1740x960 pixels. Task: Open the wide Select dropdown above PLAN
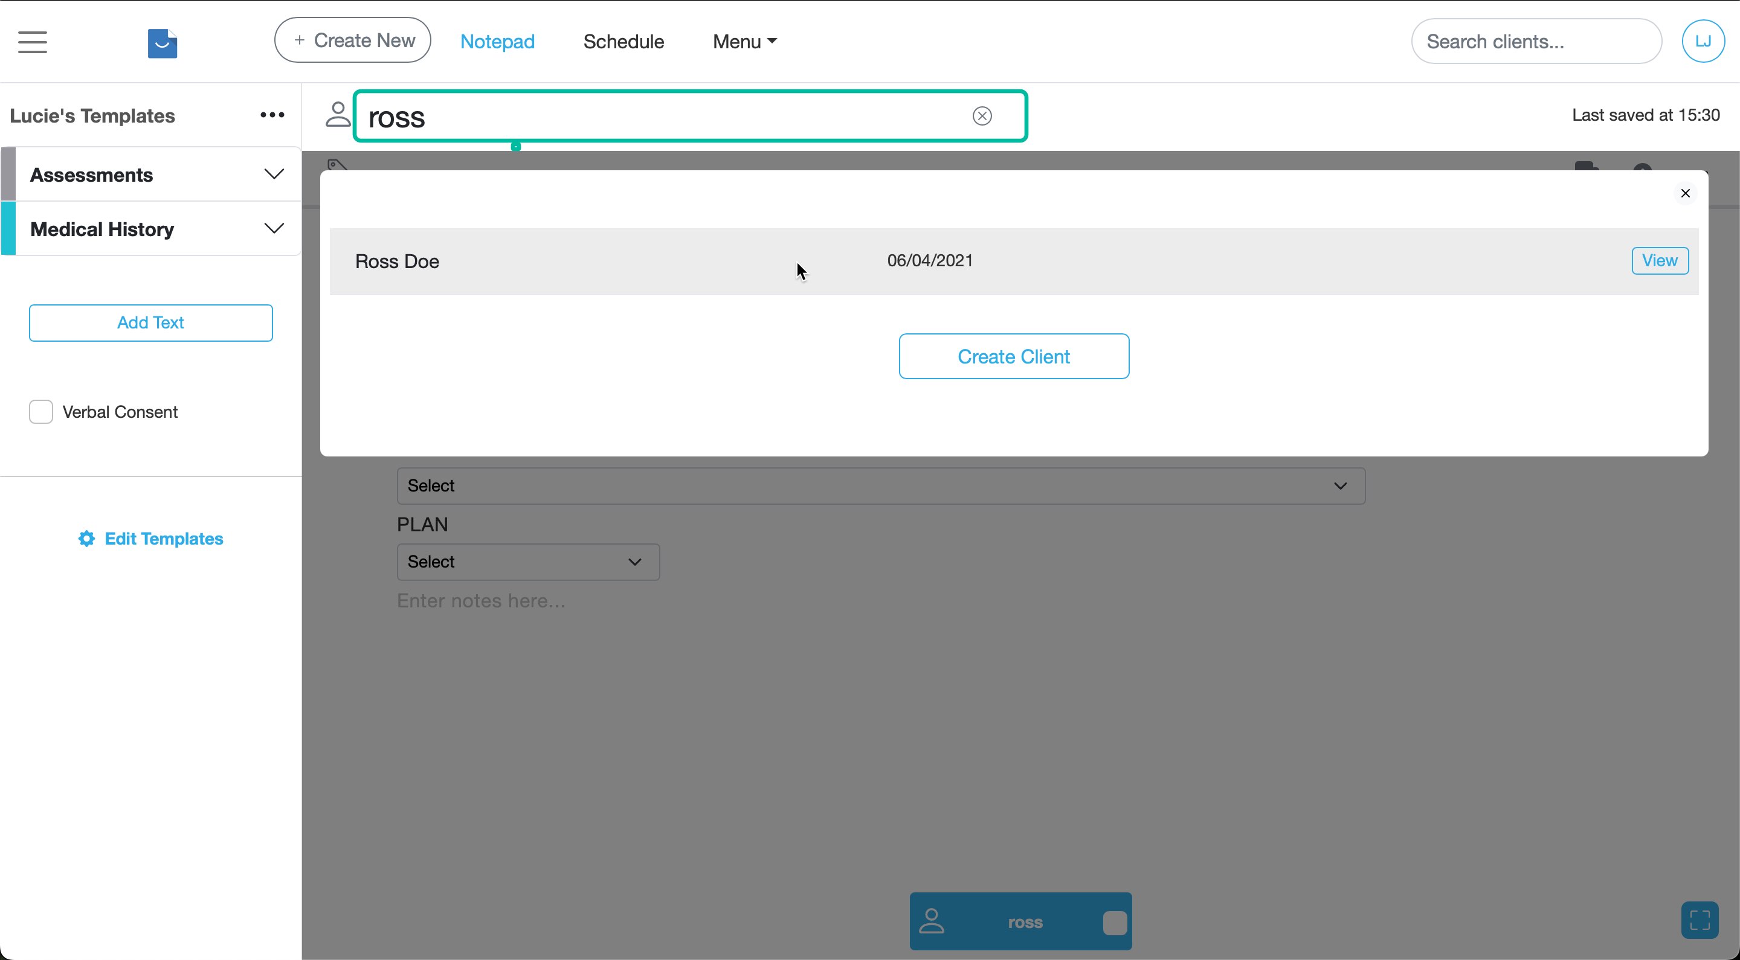(x=881, y=485)
